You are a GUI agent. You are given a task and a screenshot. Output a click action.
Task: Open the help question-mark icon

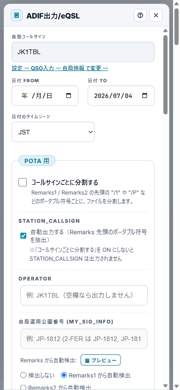coord(140,15)
